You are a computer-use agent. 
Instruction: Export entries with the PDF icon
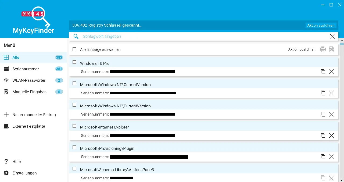pos(332,49)
